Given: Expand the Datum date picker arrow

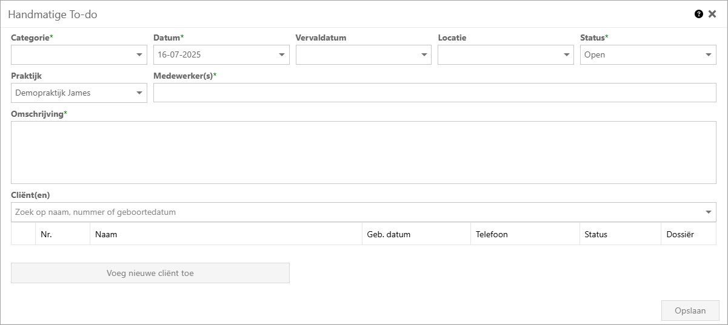Looking at the screenshot, I should [x=282, y=55].
